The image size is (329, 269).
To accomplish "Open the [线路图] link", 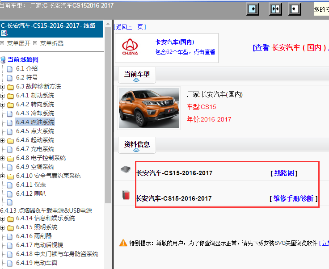I will pos(284,173).
